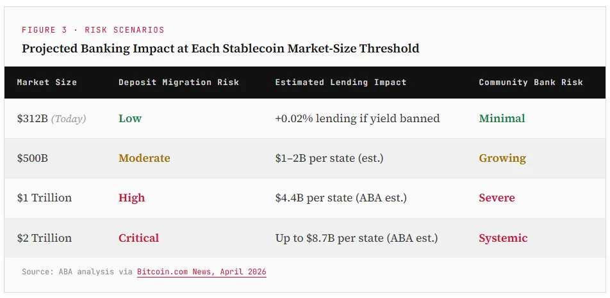Click the Deposit Migration Risk column header

[179, 82]
